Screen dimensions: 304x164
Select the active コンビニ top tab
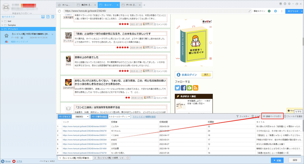click(109, 5)
